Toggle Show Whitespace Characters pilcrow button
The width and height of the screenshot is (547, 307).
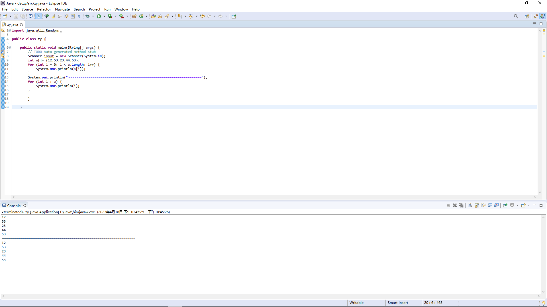[79, 16]
